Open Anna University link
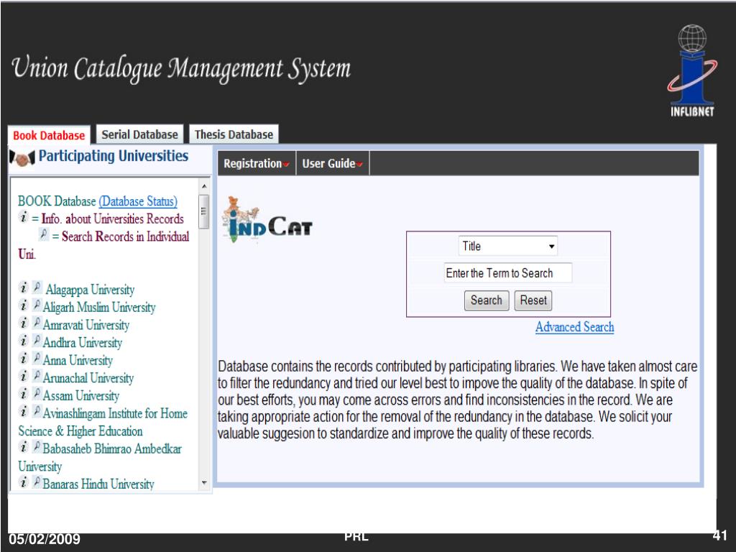Image resolution: width=736 pixels, height=552 pixels. pos(78,361)
